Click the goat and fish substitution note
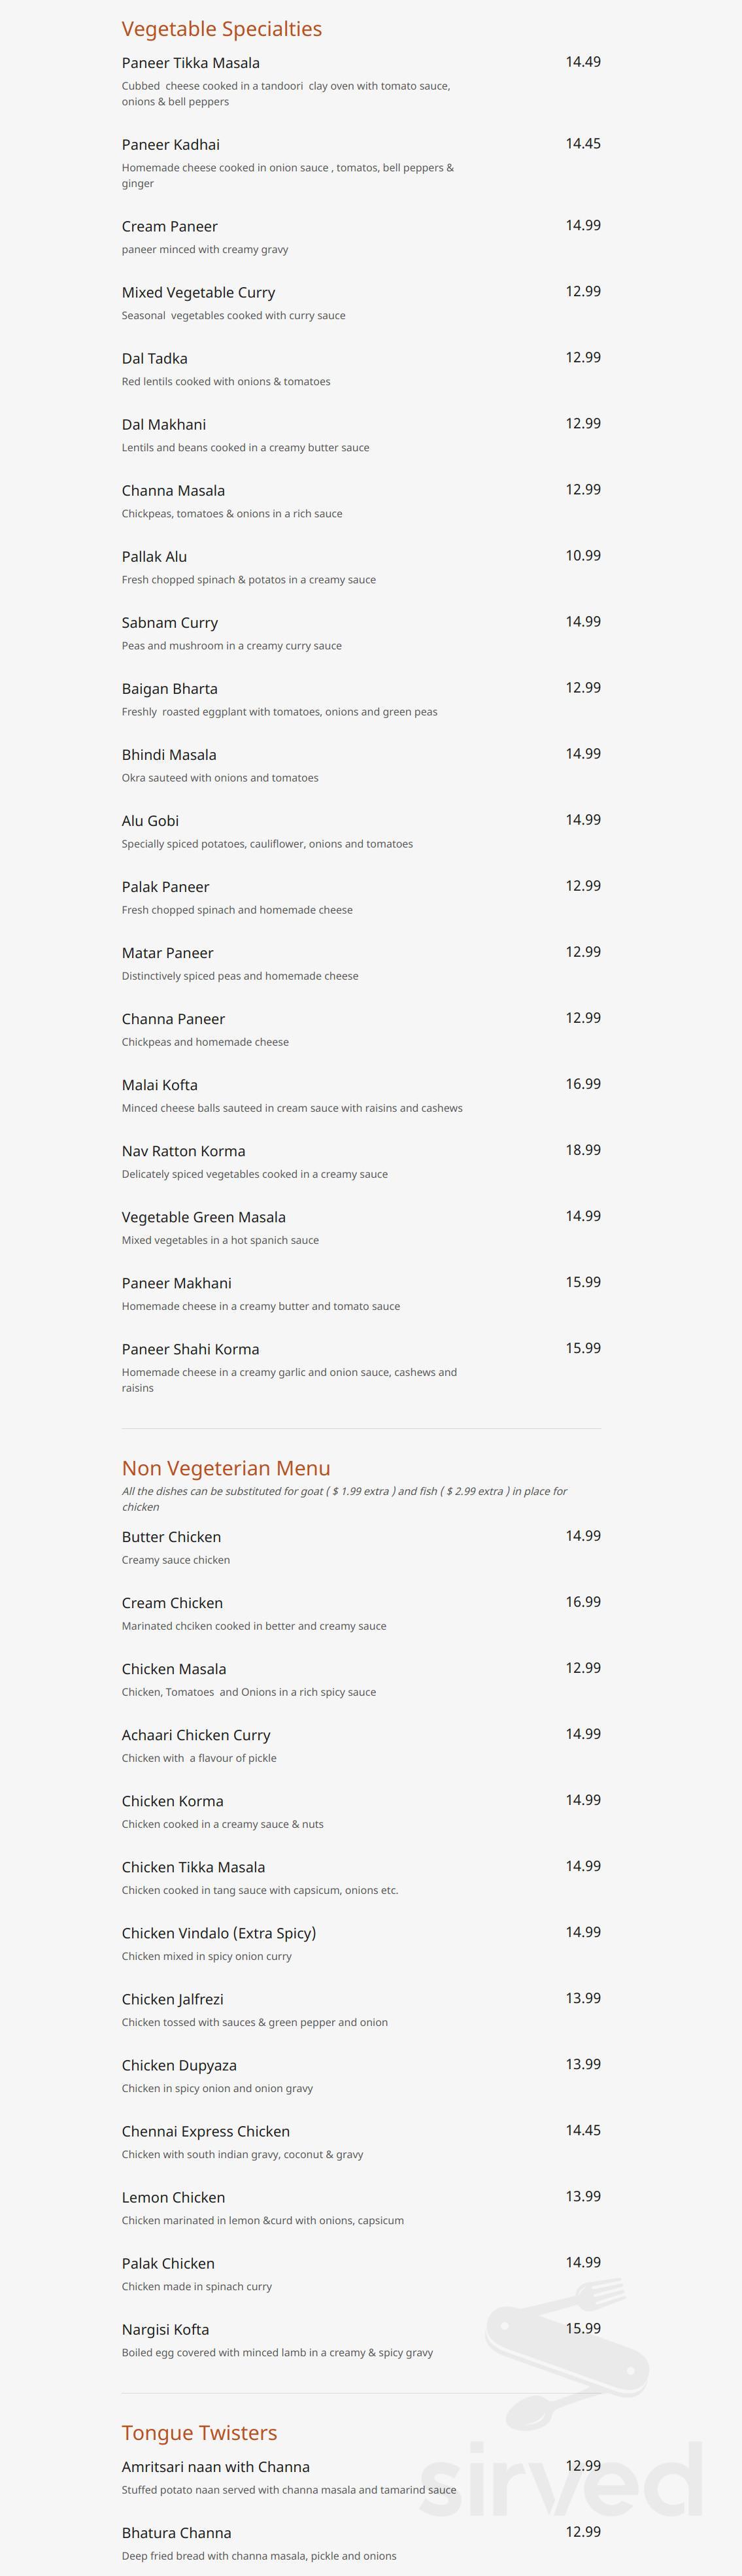The width and height of the screenshot is (742, 2576). click(x=344, y=1499)
